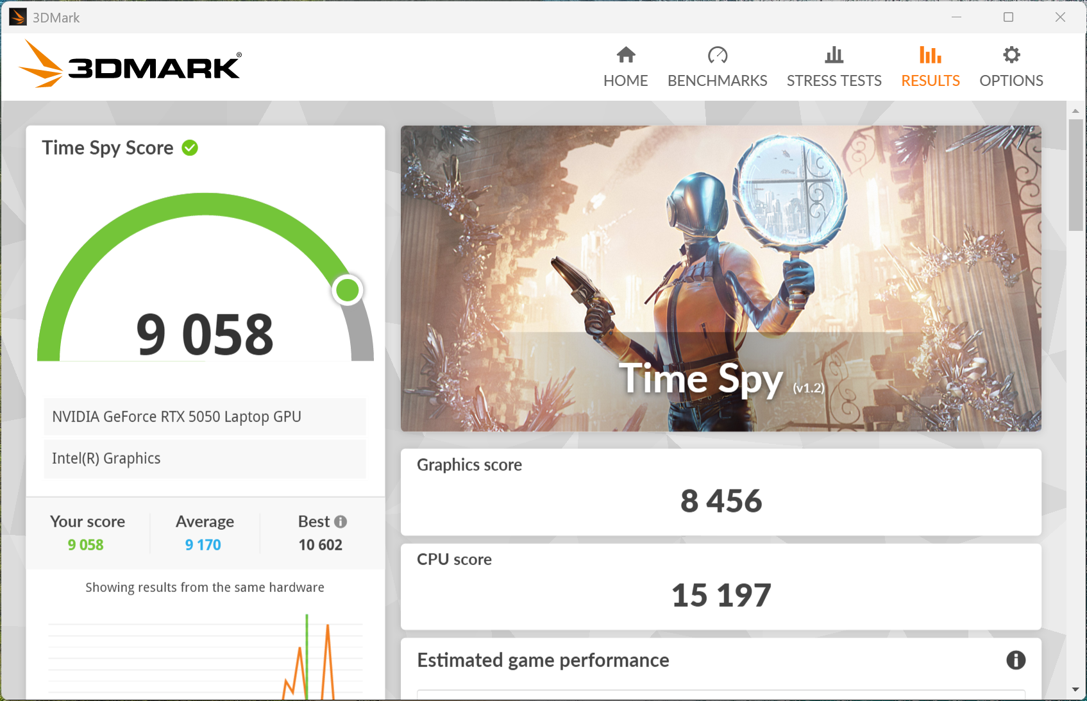This screenshot has width=1087, height=701.
Task: Click the Stress Tests bar chart icon
Action: click(x=834, y=55)
